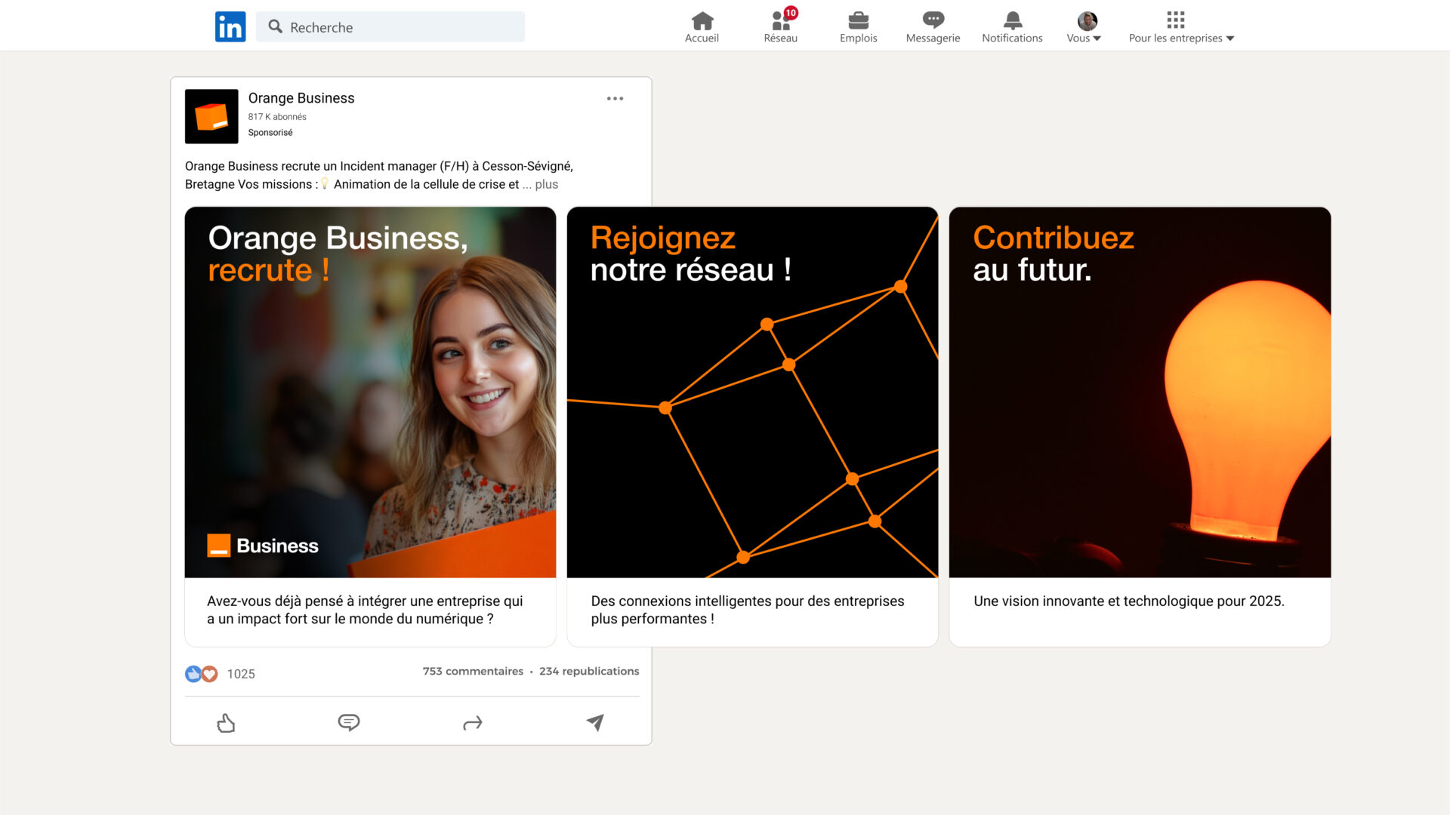The width and height of the screenshot is (1450, 815).
Task: Click the LinkedIn logo icon
Action: coord(230,26)
